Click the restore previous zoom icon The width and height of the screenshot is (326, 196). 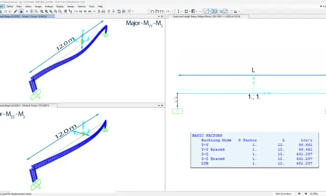pyautogui.click(x=51, y=11)
